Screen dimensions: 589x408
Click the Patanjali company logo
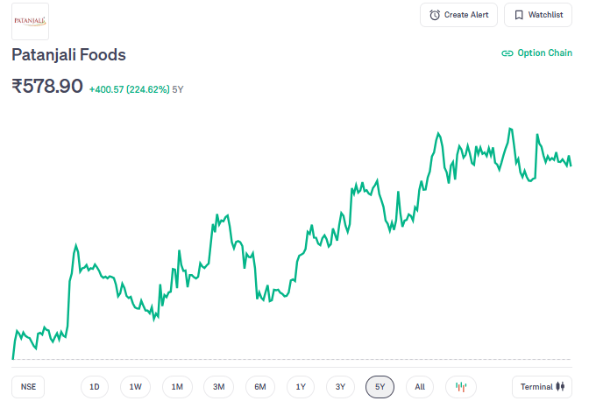30,21
